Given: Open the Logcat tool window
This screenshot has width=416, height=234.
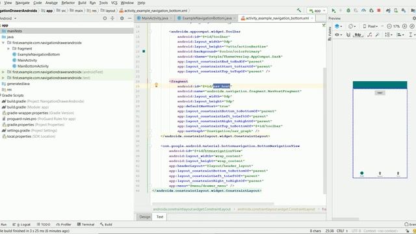Looking at the screenshot, I should coord(21,224).
